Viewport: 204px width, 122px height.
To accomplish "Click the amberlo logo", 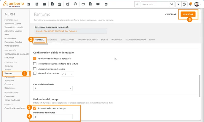I will 13,4.
